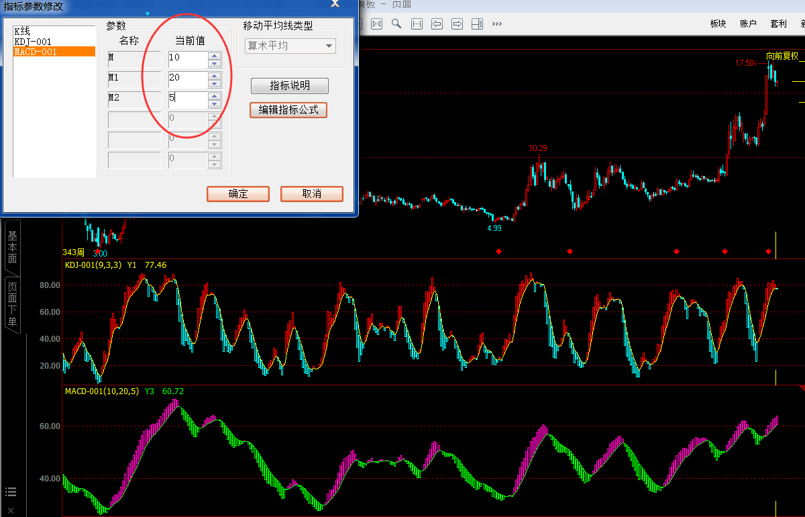Select K线 in the indicator list
This screenshot has height=517, width=805.
click(54, 32)
